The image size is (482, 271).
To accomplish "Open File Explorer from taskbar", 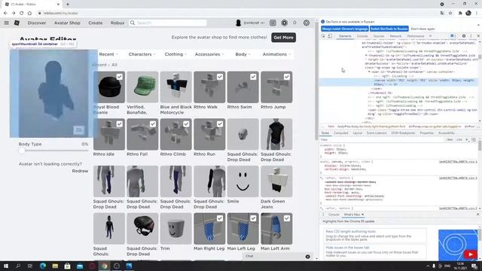I will (55, 266).
